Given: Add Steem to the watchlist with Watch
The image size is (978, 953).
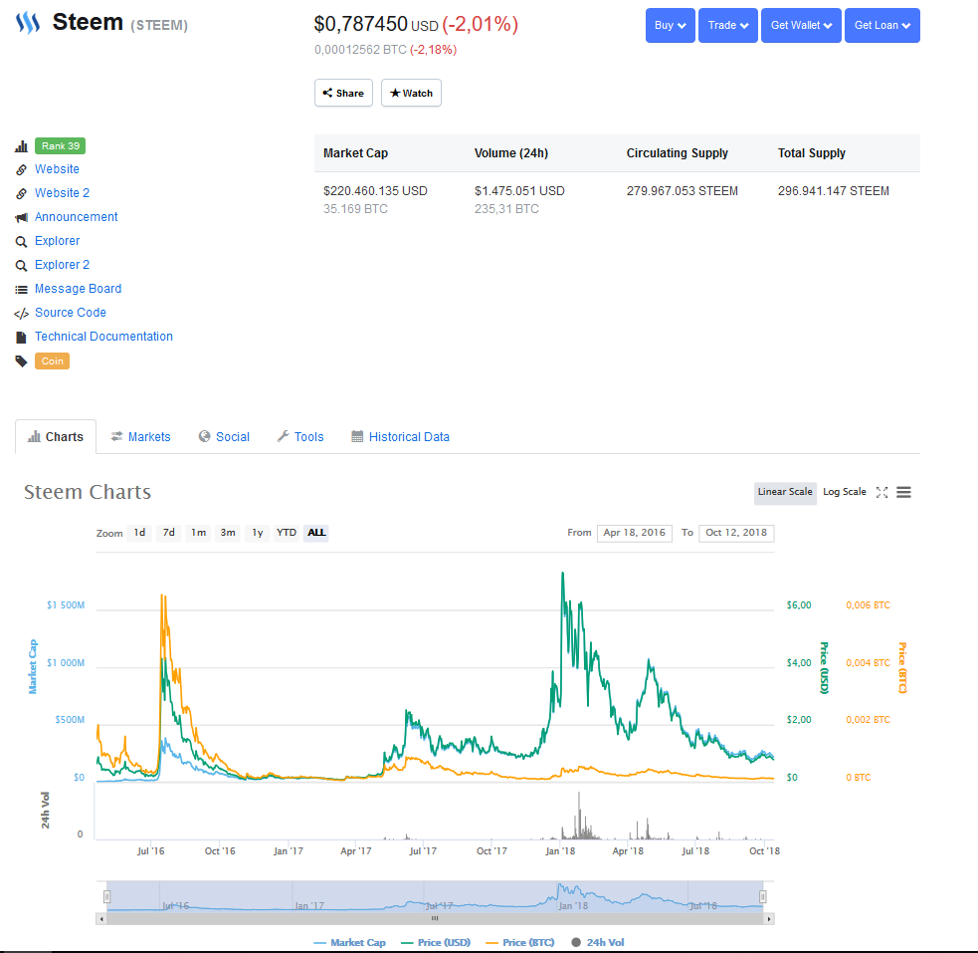Looking at the screenshot, I should pos(411,93).
